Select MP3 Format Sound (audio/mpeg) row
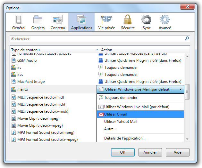Viewport: 202px width, 168px height. tap(53, 132)
